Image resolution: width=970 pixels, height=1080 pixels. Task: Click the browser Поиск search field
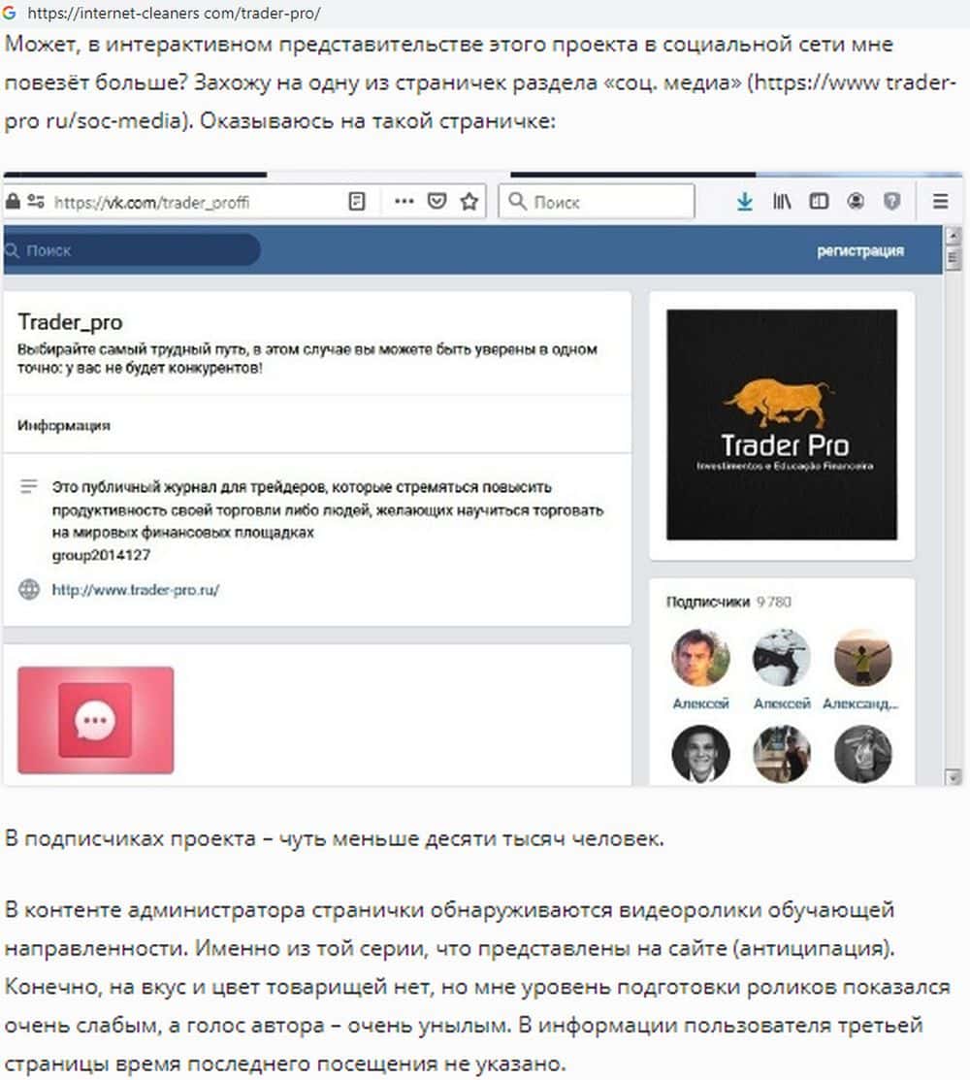point(597,201)
